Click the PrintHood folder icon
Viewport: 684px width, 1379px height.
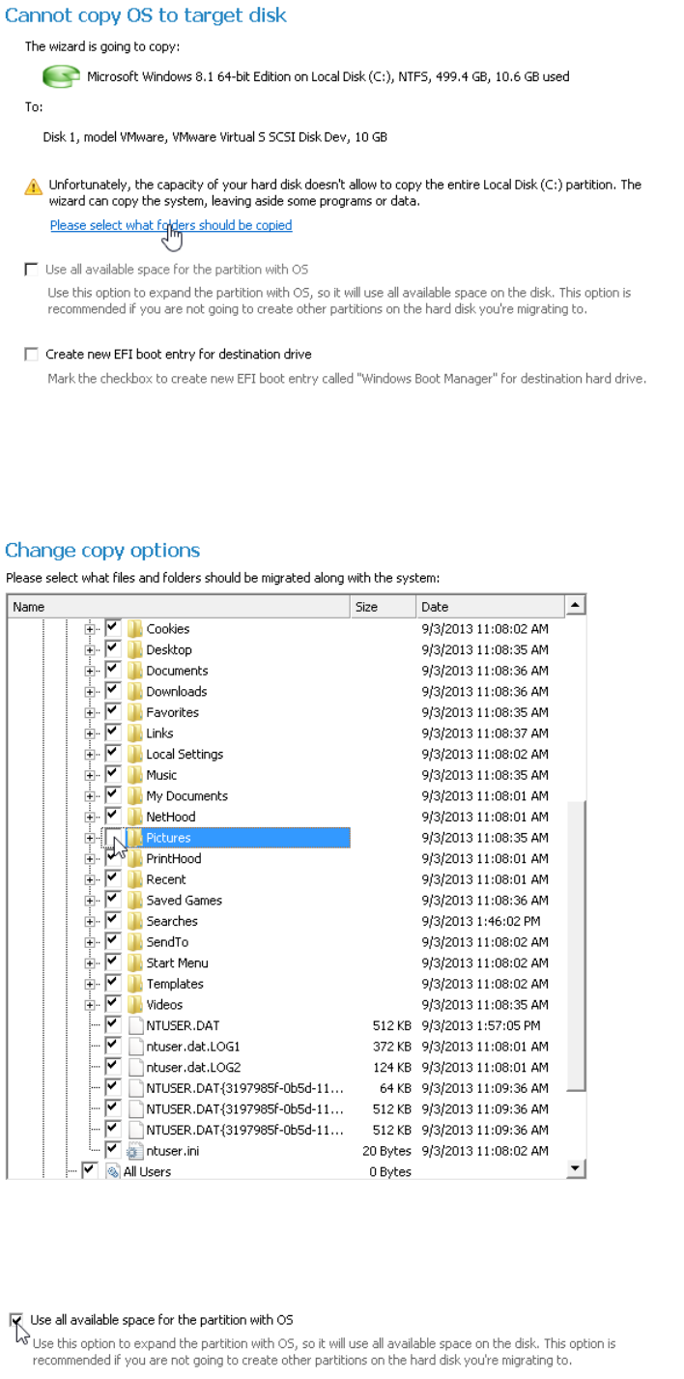pos(135,858)
